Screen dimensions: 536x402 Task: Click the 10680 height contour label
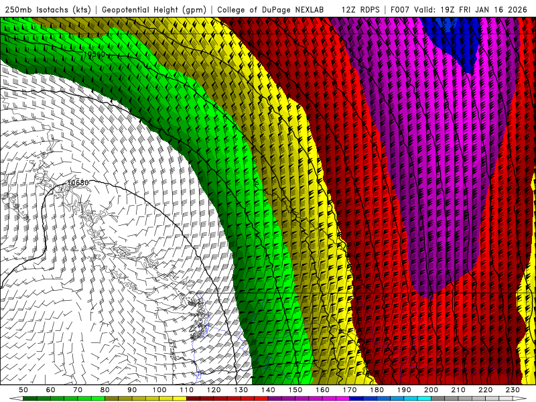click(78, 182)
